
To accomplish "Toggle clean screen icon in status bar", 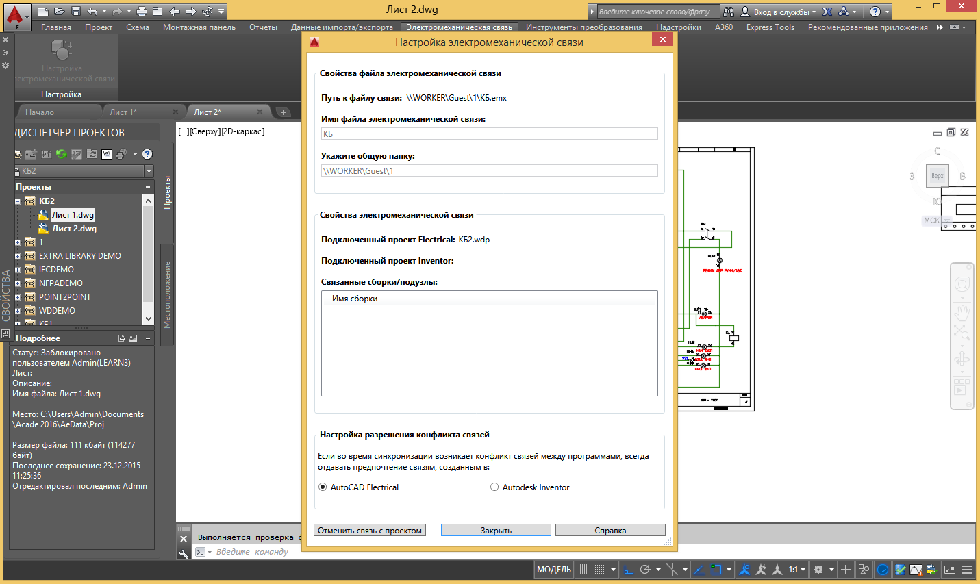I will click(950, 570).
